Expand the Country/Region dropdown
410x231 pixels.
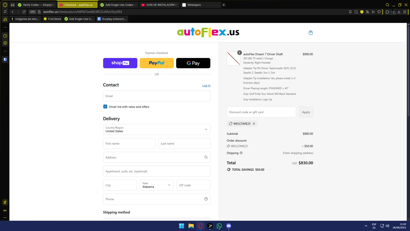(157, 129)
